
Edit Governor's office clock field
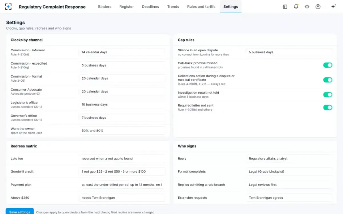pos(122,118)
